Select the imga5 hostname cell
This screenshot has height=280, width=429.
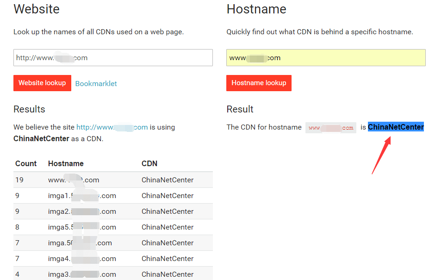coord(82,227)
